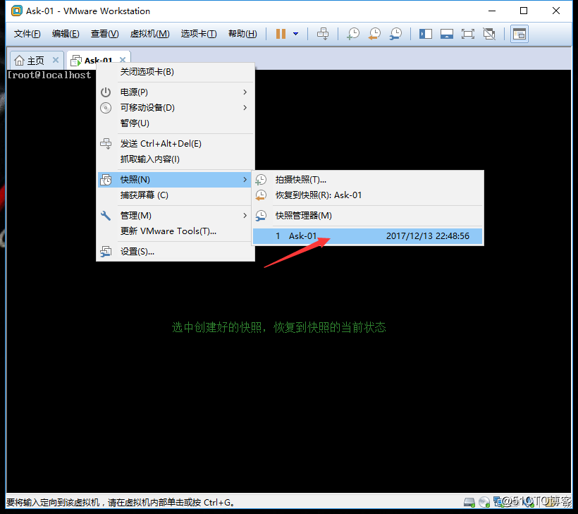Click the take snapshot toolbar icon

click(353, 34)
